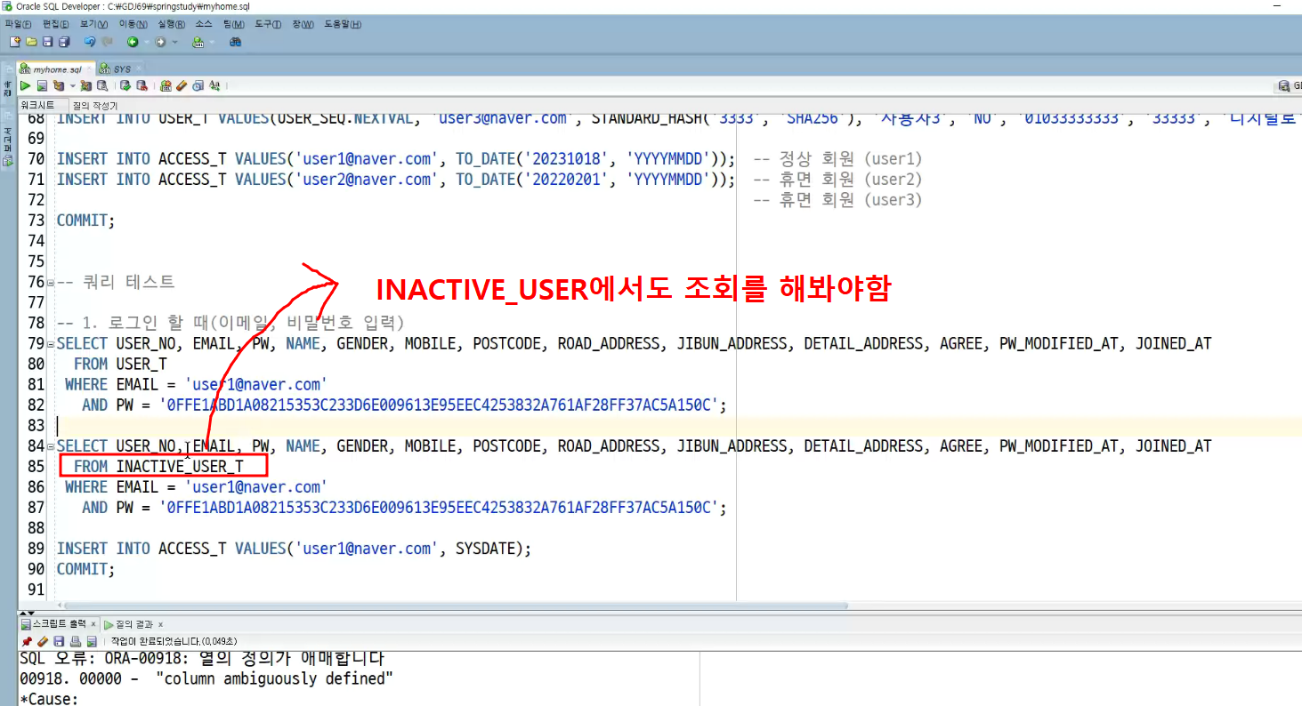
Task: Open the 실행(R) menu
Action: (x=172, y=24)
